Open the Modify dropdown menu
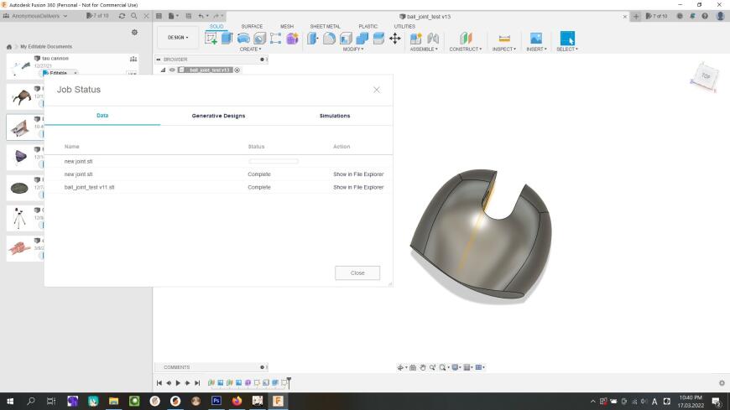 click(x=353, y=49)
